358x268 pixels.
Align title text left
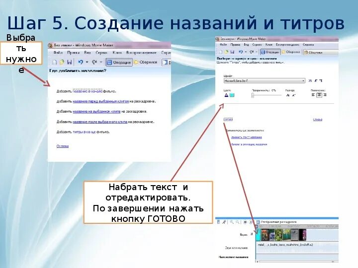coord(313,95)
